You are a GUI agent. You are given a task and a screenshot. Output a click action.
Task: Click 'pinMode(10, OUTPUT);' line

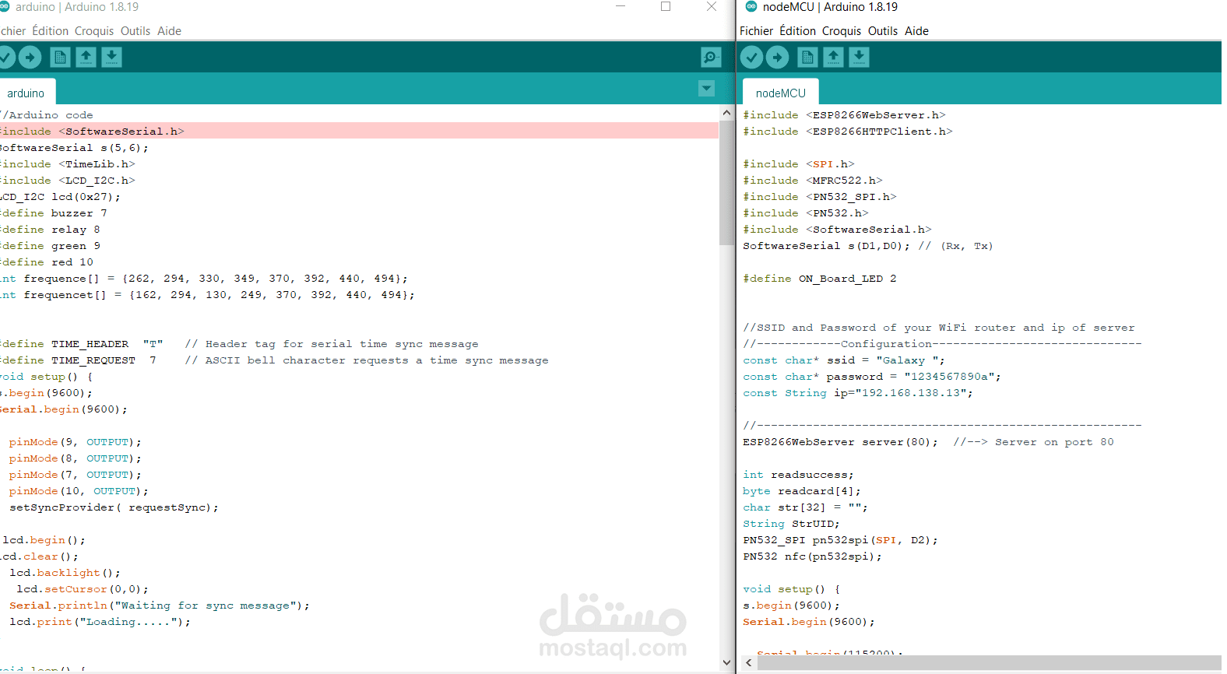point(79,491)
